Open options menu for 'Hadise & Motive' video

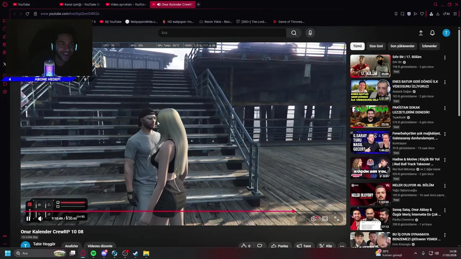(x=445, y=160)
